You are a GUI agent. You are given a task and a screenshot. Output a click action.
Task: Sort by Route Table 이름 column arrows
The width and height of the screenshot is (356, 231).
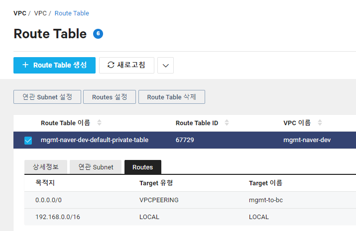99,123
